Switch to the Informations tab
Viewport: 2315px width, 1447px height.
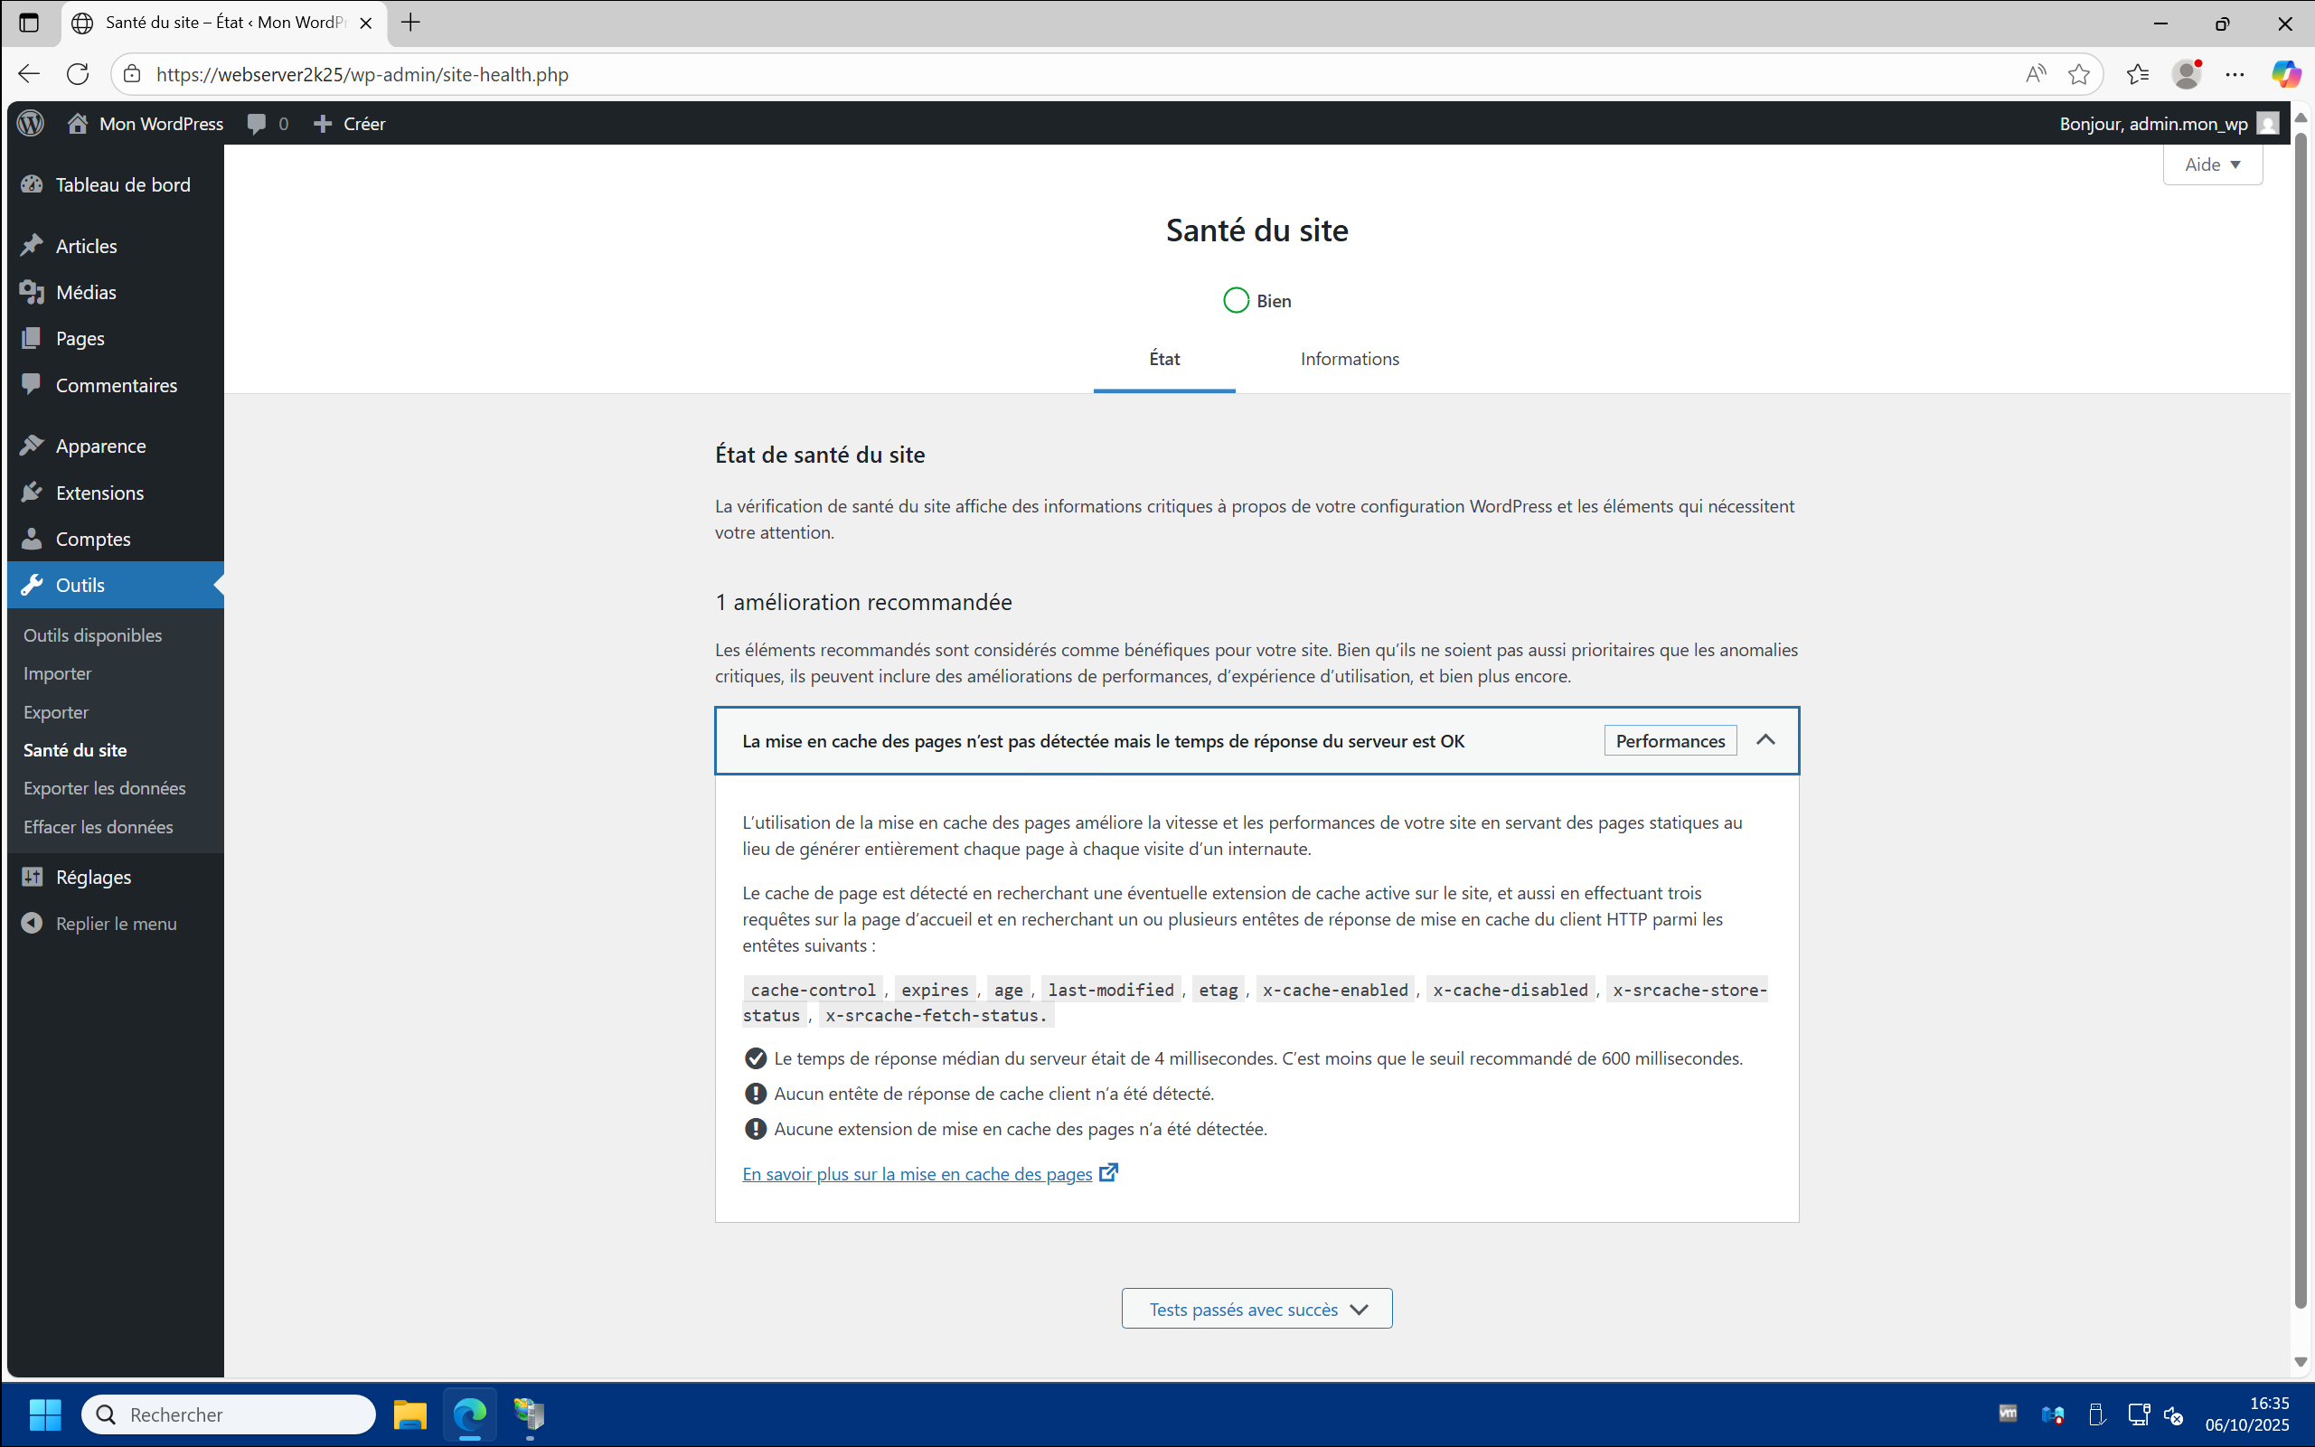tap(1349, 359)
